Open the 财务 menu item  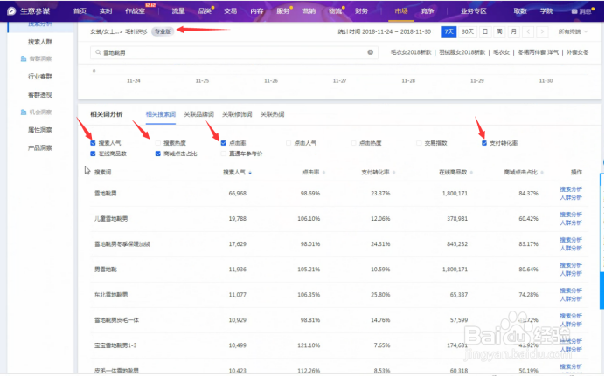(361, 11)
